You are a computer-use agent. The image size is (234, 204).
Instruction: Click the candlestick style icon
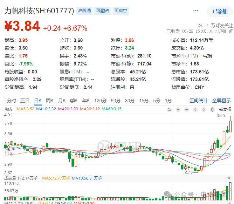click(x=212, y=110)
